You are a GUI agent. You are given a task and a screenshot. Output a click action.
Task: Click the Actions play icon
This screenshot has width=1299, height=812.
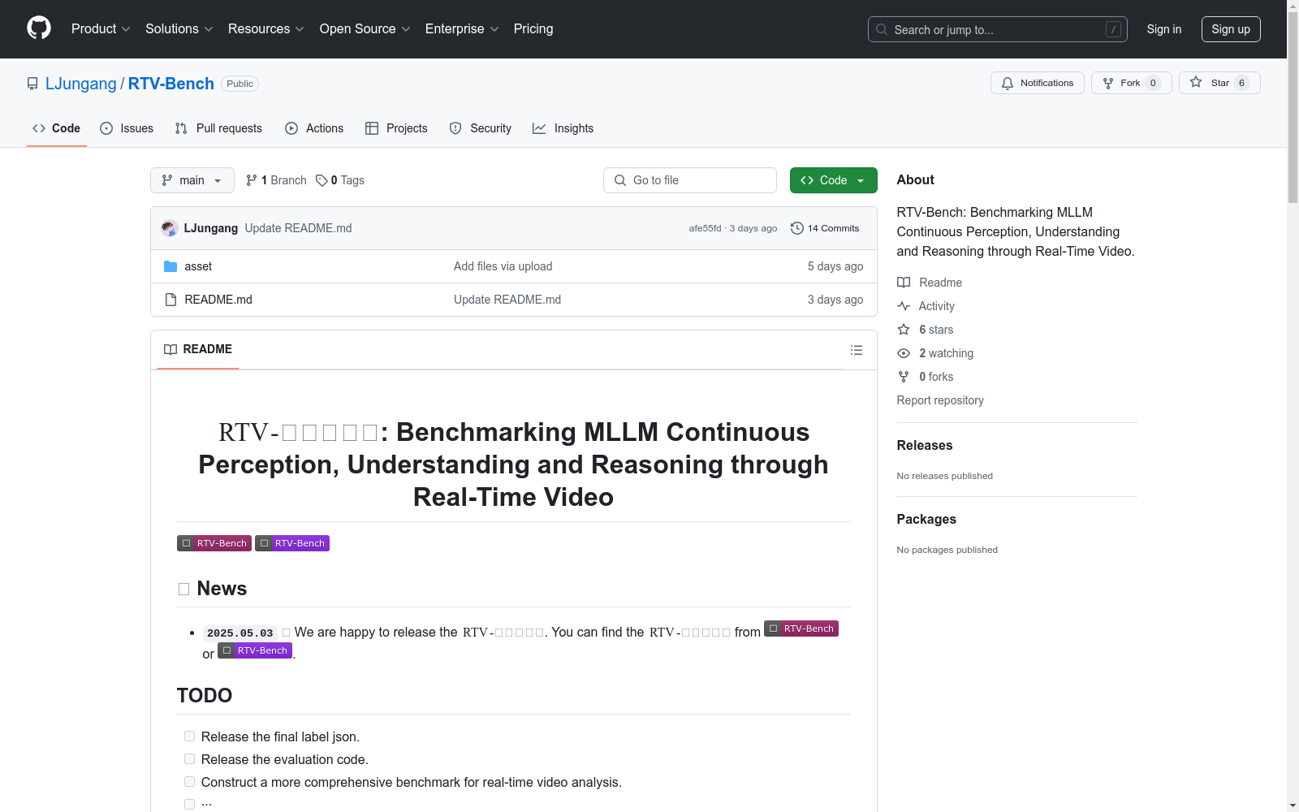[x=291, y=128]
